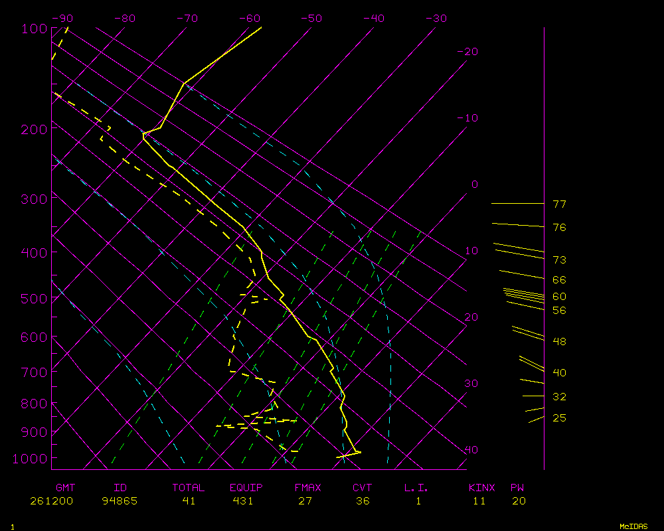
Task: Click the 261200 GMT time value
Action: coord(51,501)
